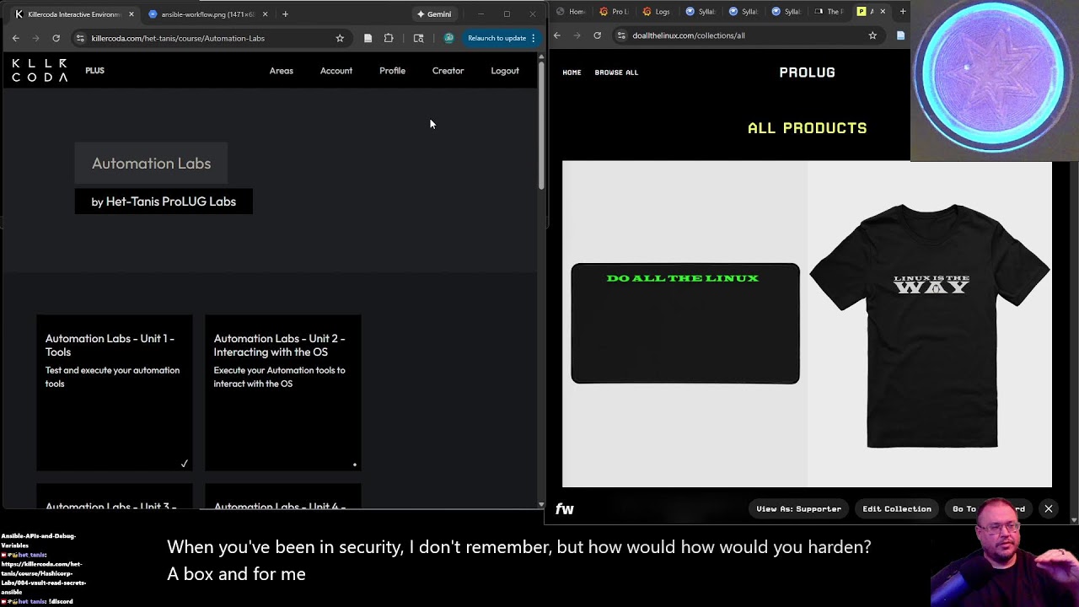
Task: Open the profile avatar in left browser
Action: (x=448, y=38)
